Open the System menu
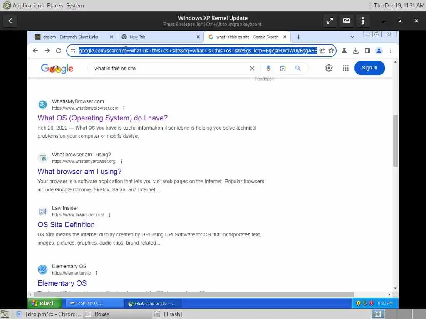426x319 pixels. pyautogui.click(x=75, y=5)
